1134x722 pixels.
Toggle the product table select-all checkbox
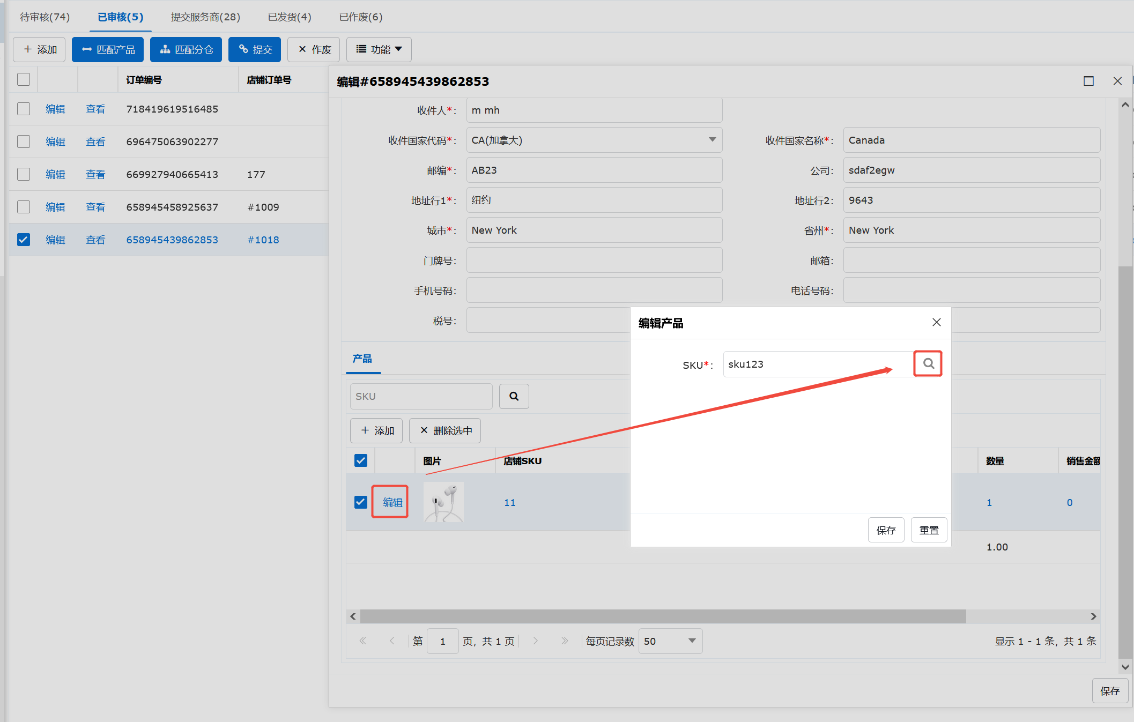(361, 460)
